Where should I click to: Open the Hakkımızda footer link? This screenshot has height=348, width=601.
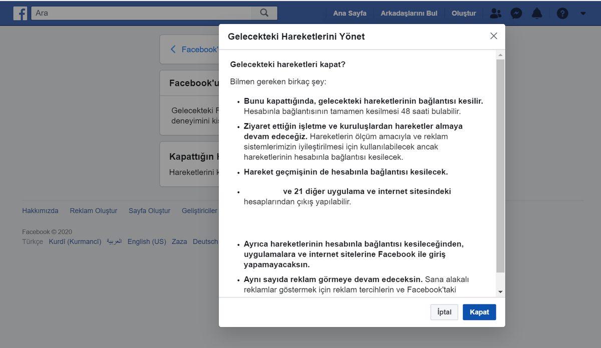[40, 210]
